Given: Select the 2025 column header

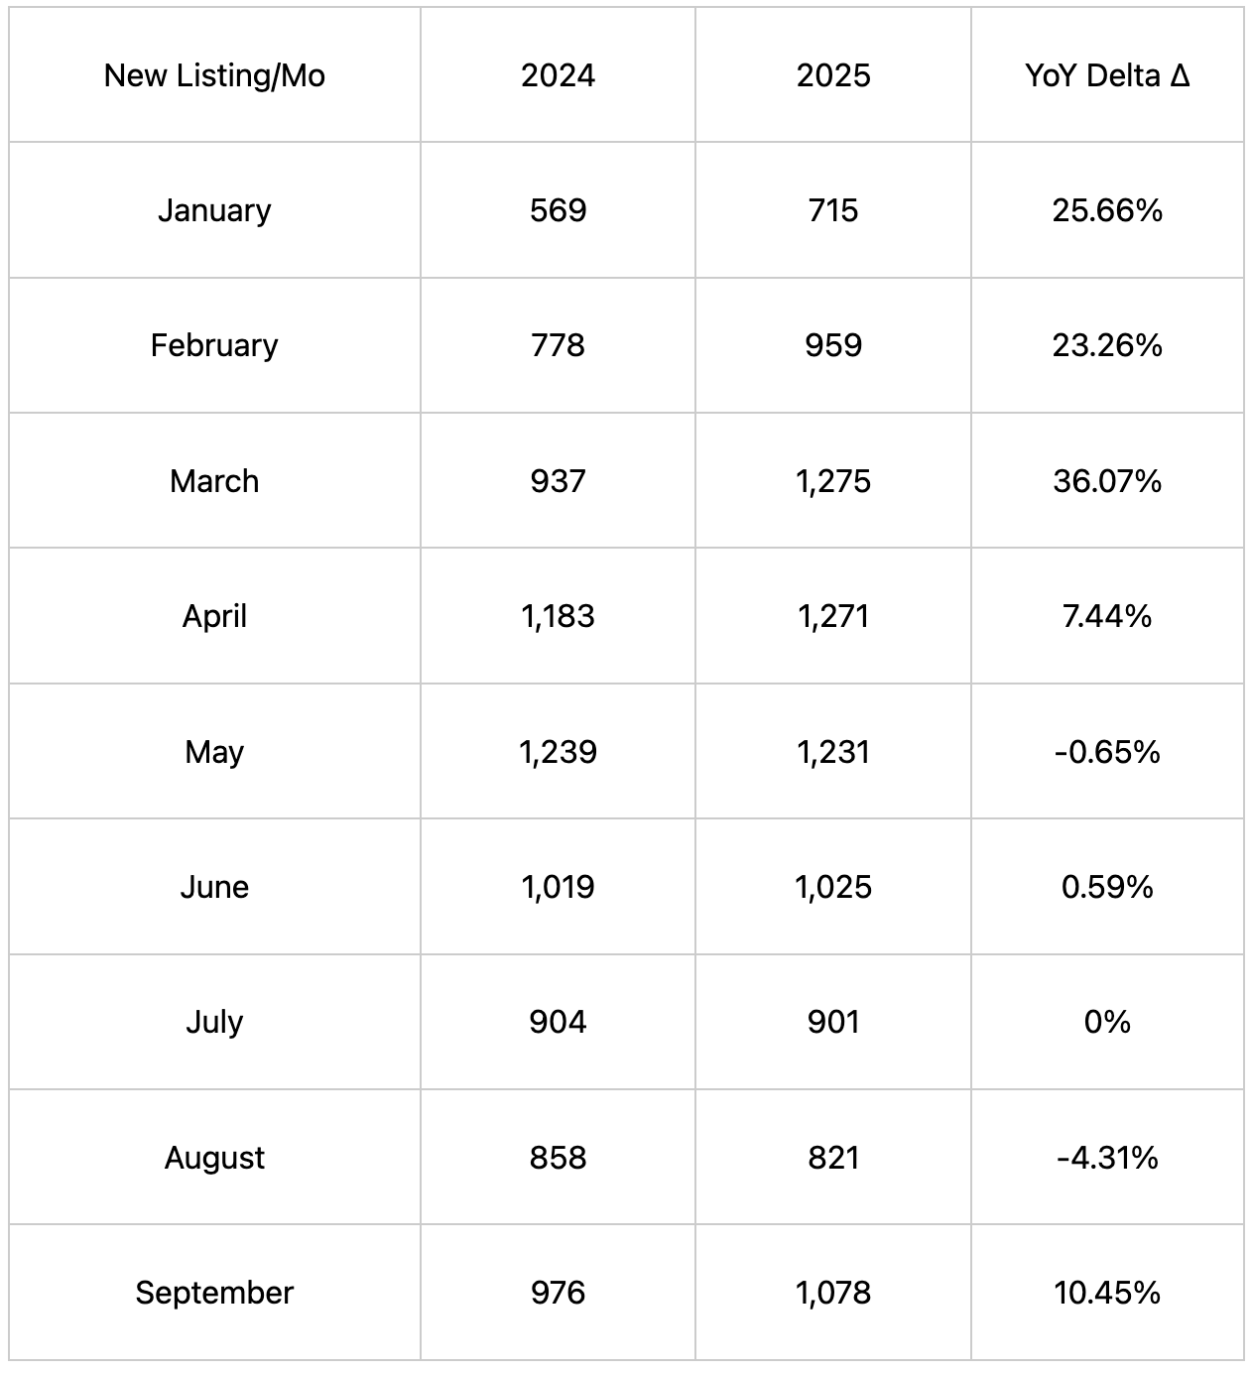Looking at the screenshot, I should click(833, 75).
